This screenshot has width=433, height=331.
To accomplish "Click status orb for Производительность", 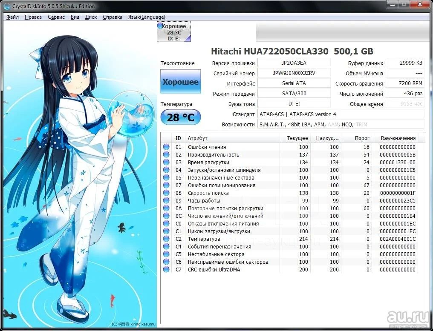I will (166, 154).
